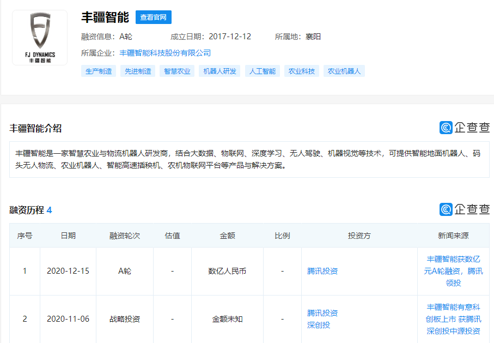Click the 序号 column header
This screenshot has height=343, width=494.
(x=25, y=236)
